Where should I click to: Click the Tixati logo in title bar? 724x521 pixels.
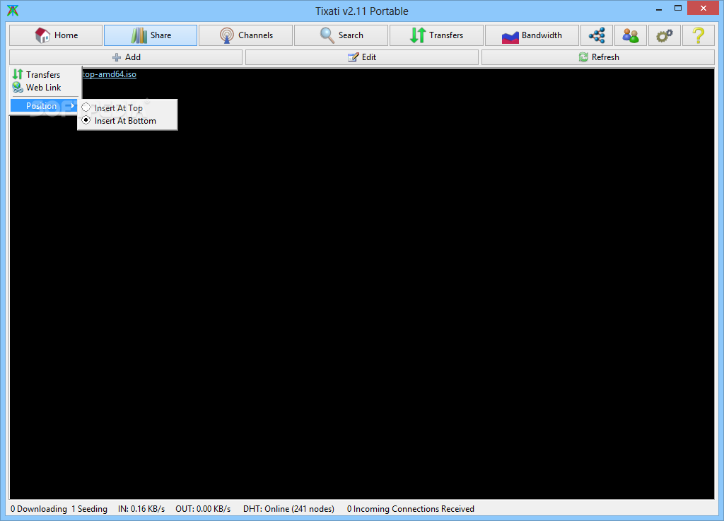tap(13, 11)
